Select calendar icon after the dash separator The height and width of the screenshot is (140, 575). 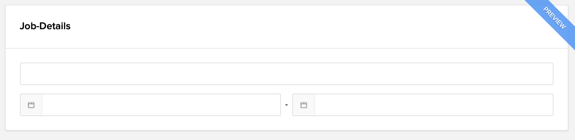point(303,105)
